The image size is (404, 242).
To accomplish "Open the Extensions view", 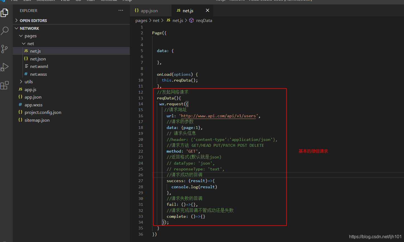I will pyautogui.click(x=5, y=85).
